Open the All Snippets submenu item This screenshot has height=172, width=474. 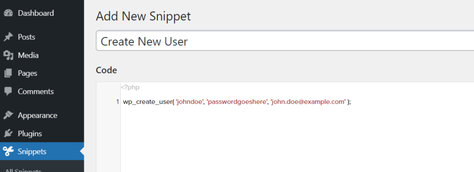point(23,170)
